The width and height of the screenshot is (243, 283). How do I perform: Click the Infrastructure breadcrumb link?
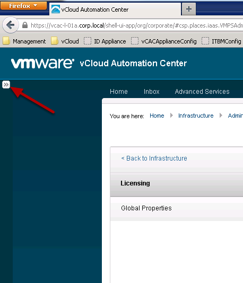[196, 116]
